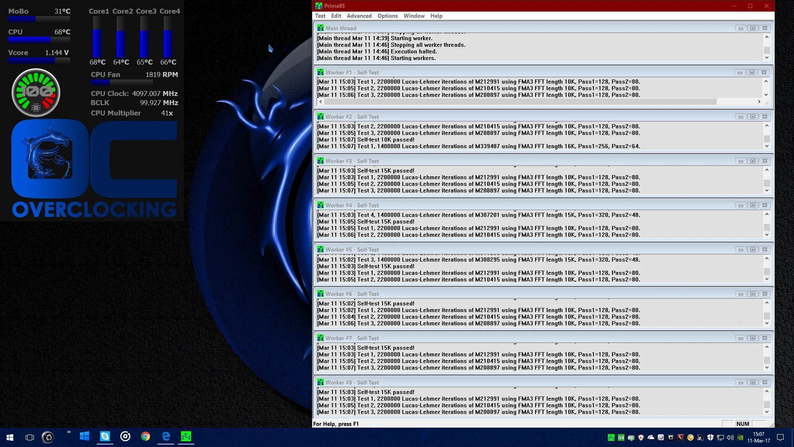Close the Worker #8 Self-Test child window
794x447 pixels.
[765, 382]
